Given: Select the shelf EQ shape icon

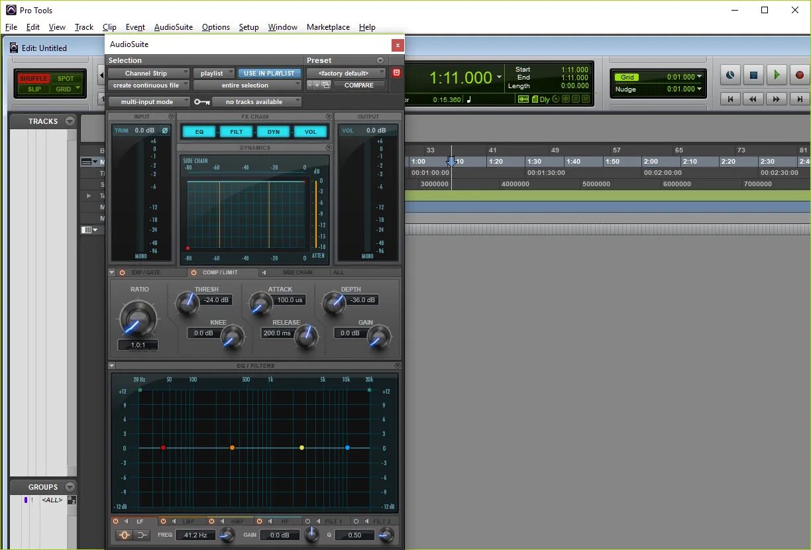Looking at the screenshot, I should 142,535.
